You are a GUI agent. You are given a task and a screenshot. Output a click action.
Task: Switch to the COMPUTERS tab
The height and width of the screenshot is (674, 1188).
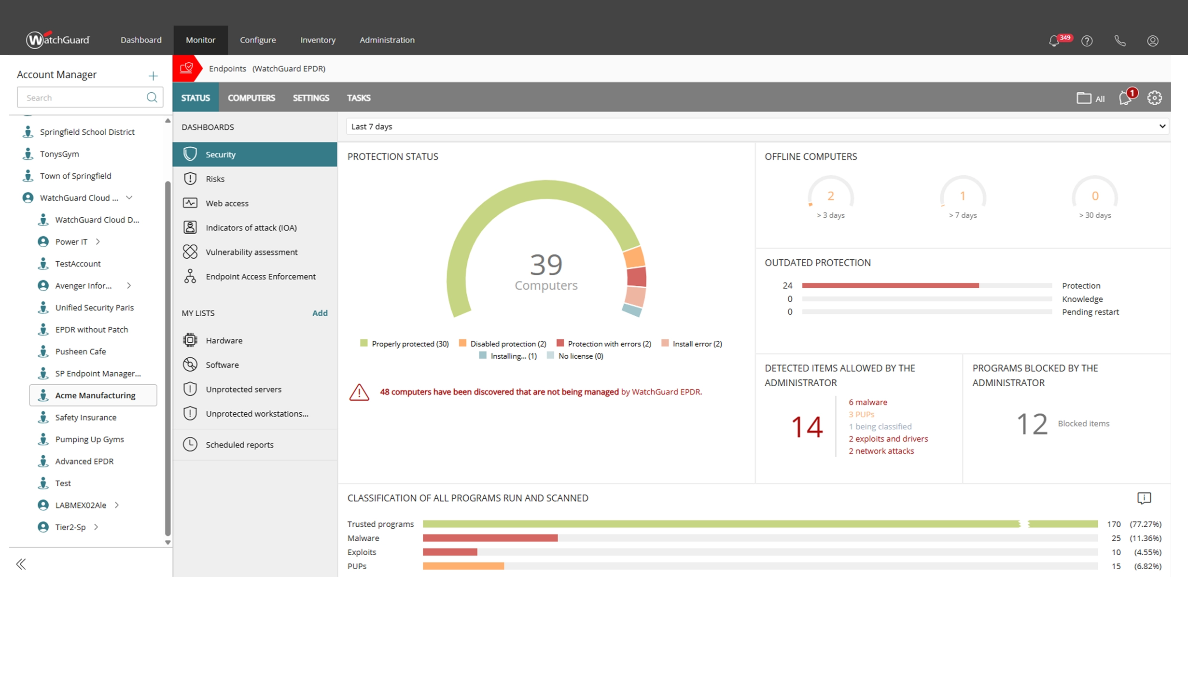tap(251, 98)
